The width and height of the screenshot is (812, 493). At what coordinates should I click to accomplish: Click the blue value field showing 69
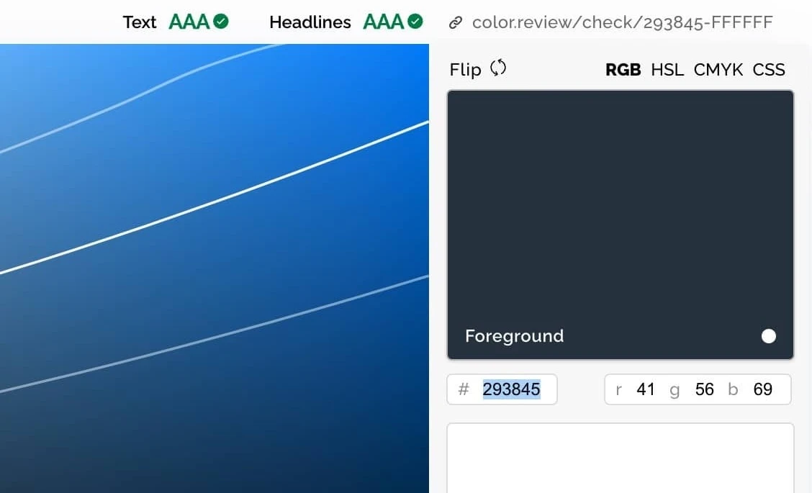pyautogui.click(x=762, y=389)
